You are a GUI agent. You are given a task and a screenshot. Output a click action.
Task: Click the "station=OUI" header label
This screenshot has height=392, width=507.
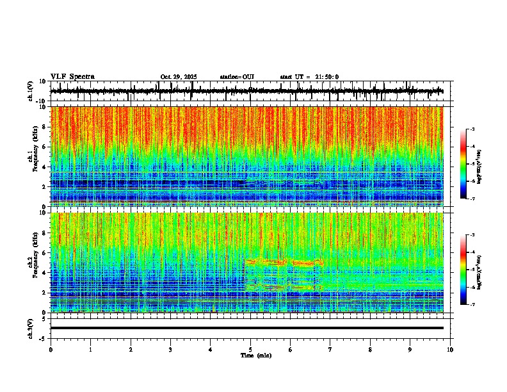click(x=237, y=77)
